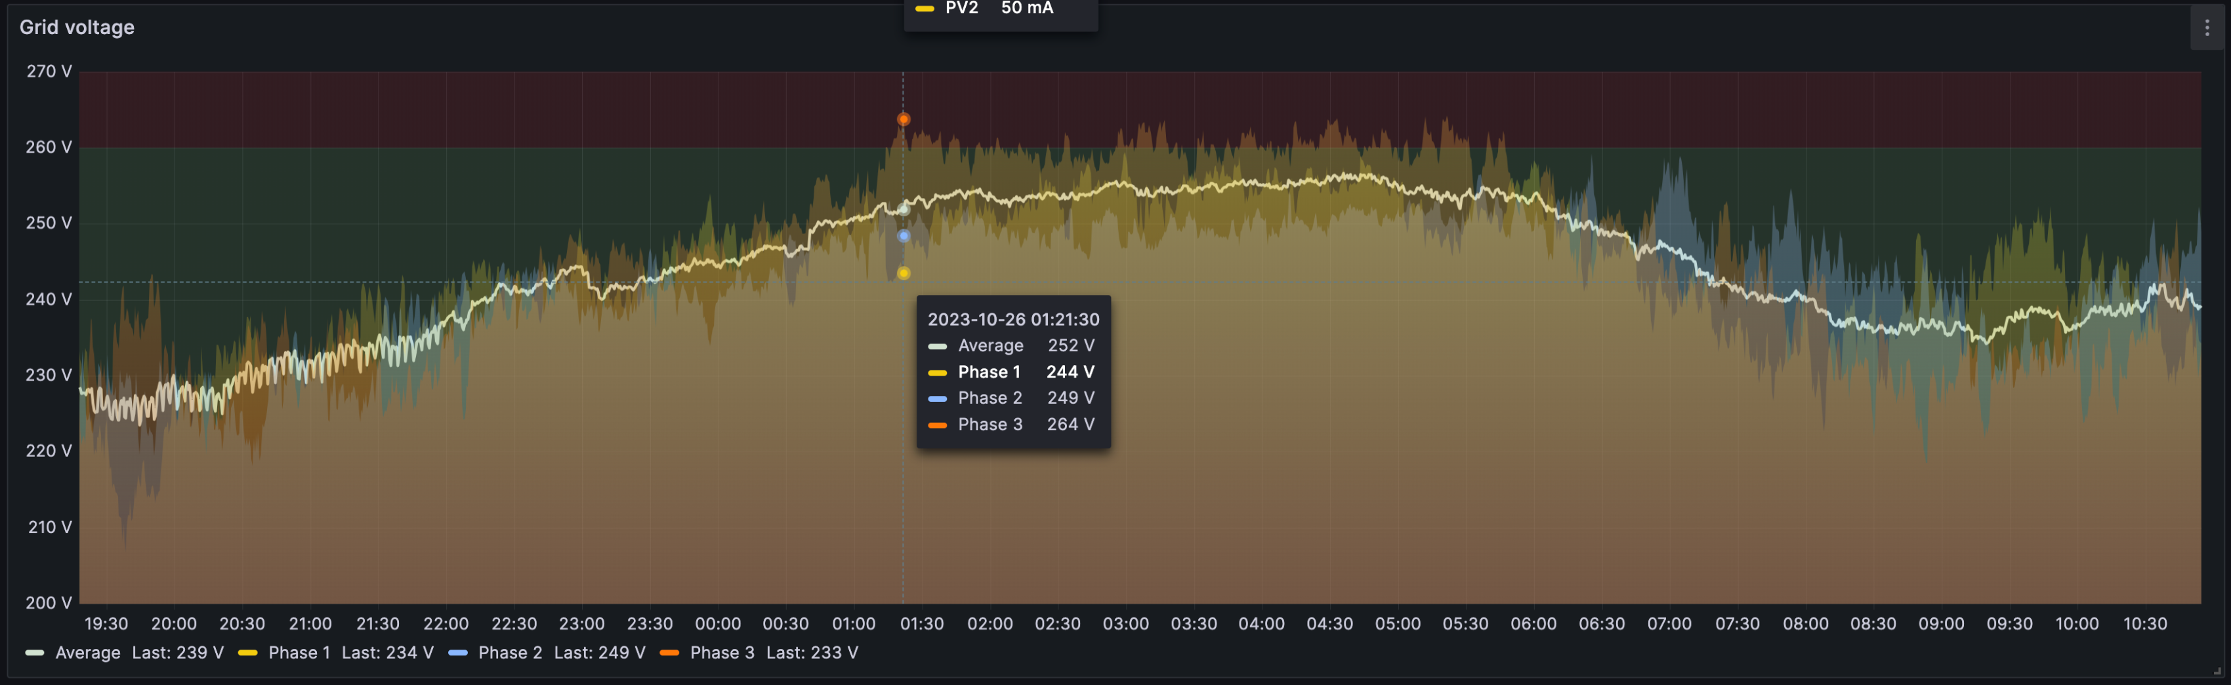Click the 19:30 time axis label
Screen dimensions: 2231x685
106,623
